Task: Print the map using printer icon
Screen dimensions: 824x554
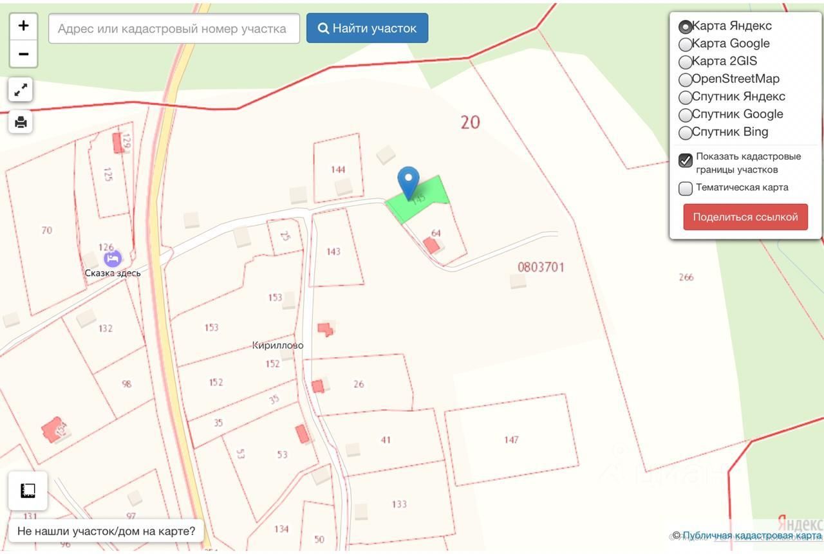Action: (x=21, y=122)
